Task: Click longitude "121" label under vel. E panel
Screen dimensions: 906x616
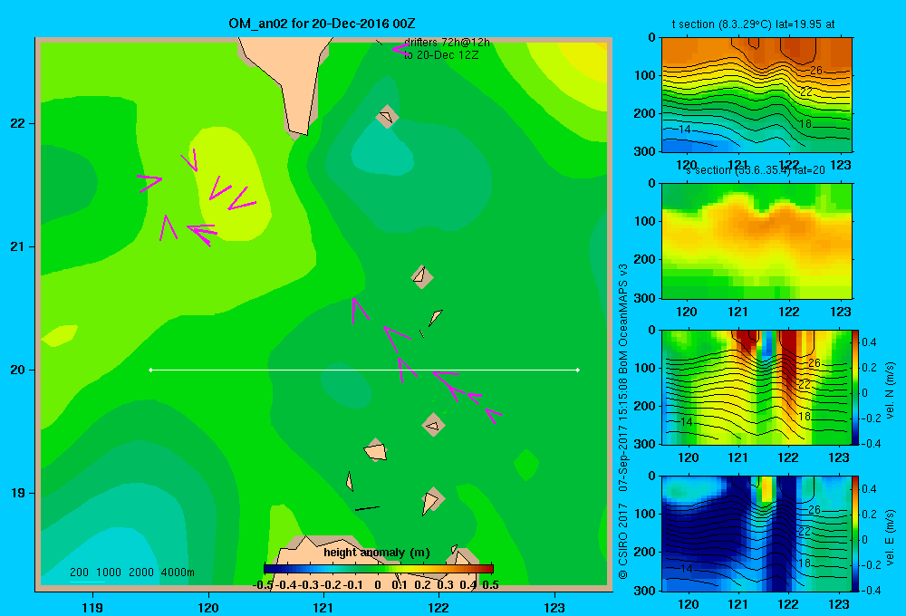Action: pyautogui.click(x=737, y=604)
